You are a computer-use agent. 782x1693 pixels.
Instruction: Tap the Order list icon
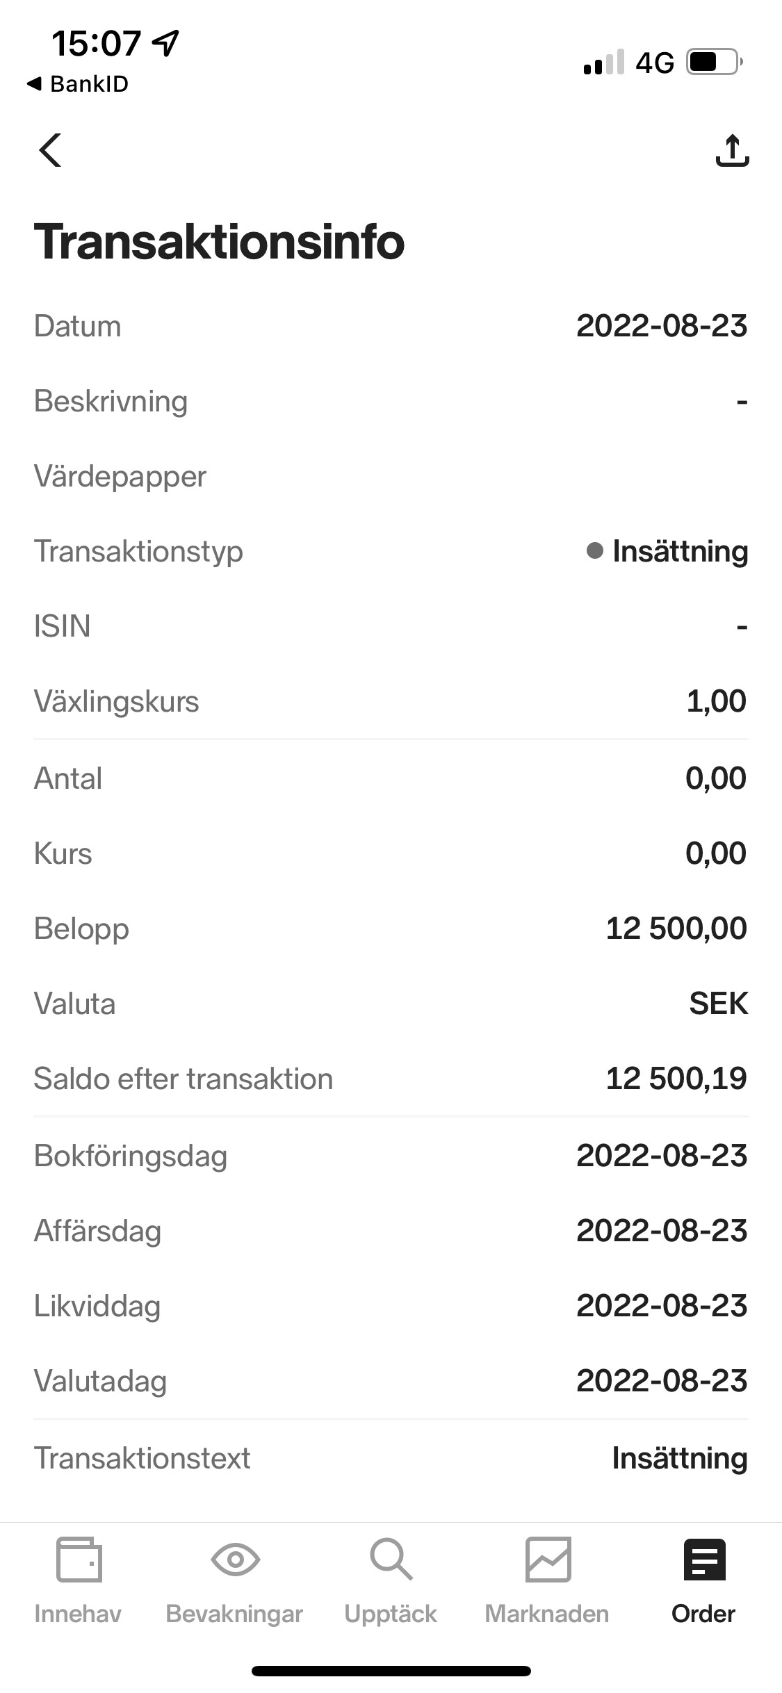[x=703, y=1560]
